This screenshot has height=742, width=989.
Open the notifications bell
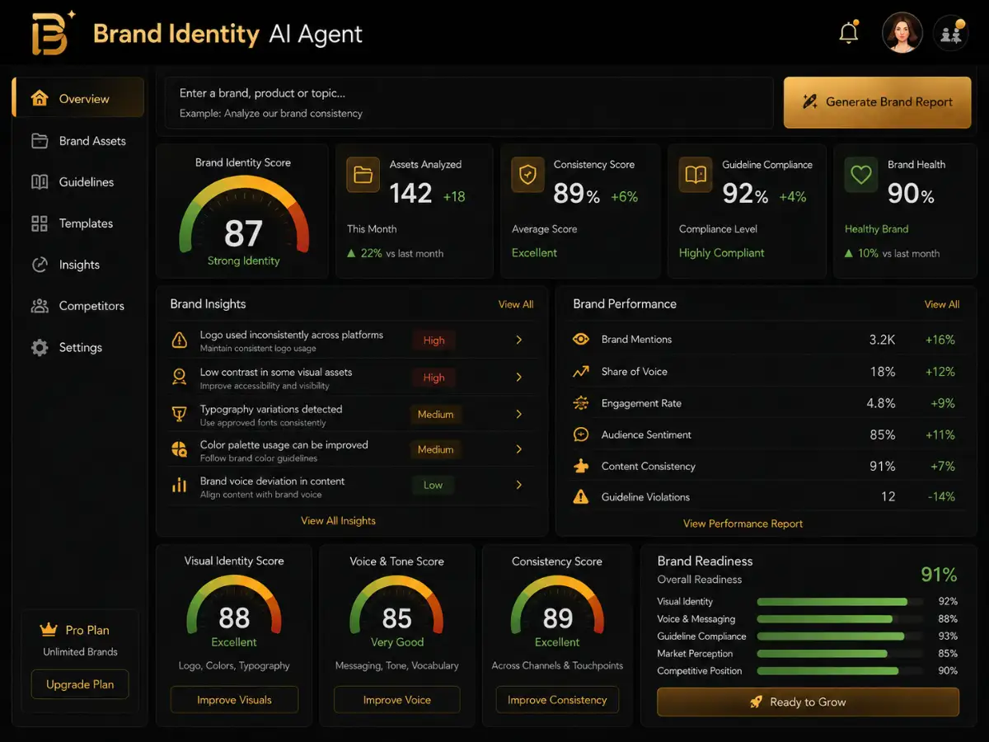(848, 33)
